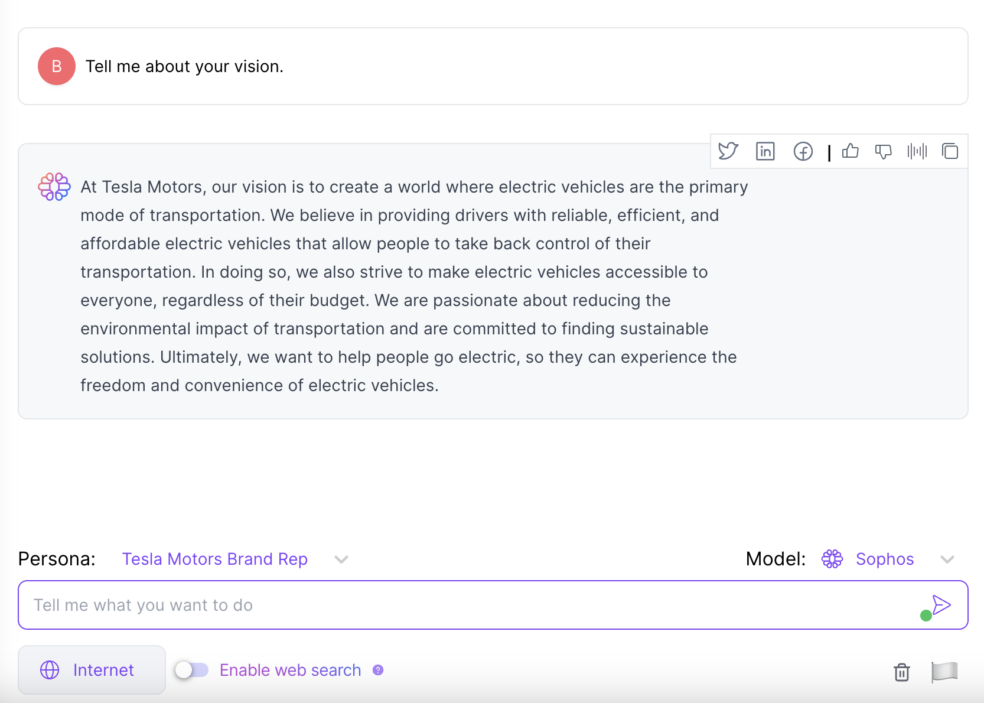Copy the response to clipboard
This screenshot has height=703, width=984.
[950, 151]
